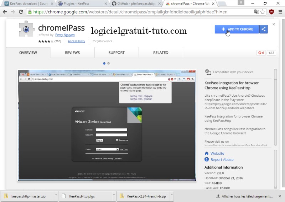Click the keepasshttp-master.zip file icon
The width and height of the screenshot is (285, 202).
click(6, 196)
